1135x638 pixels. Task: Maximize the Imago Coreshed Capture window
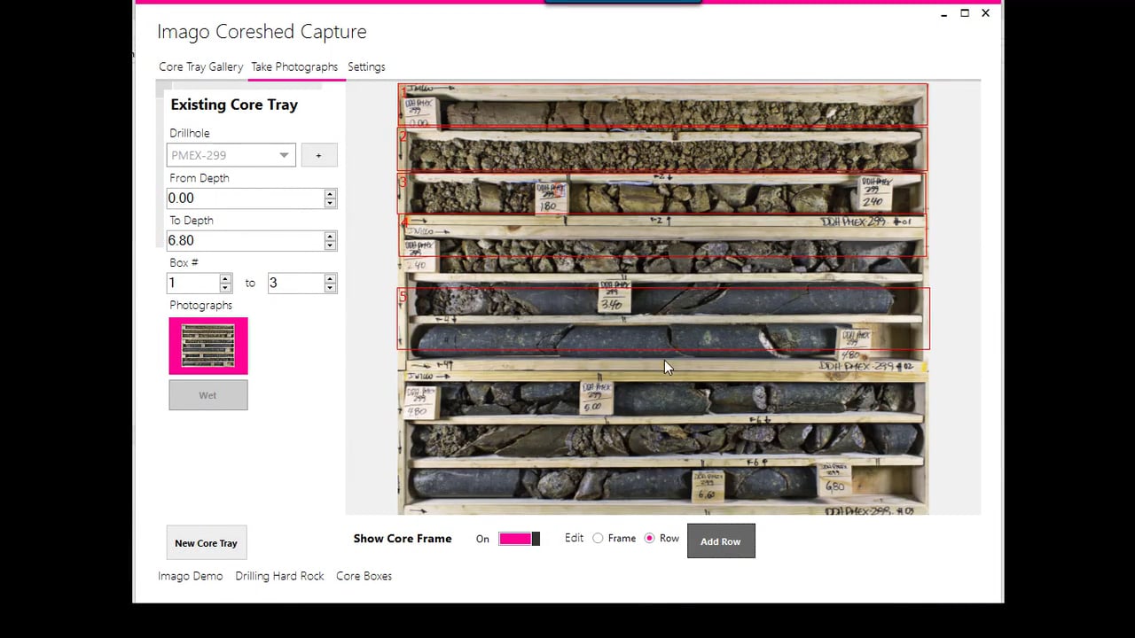point(965,13)
